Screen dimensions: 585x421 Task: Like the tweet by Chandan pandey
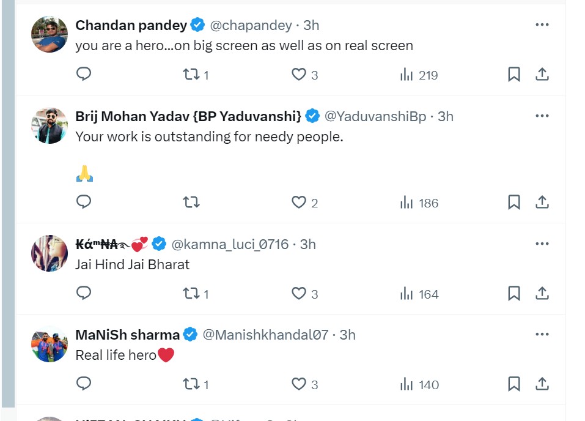click(x=298, y=75)
